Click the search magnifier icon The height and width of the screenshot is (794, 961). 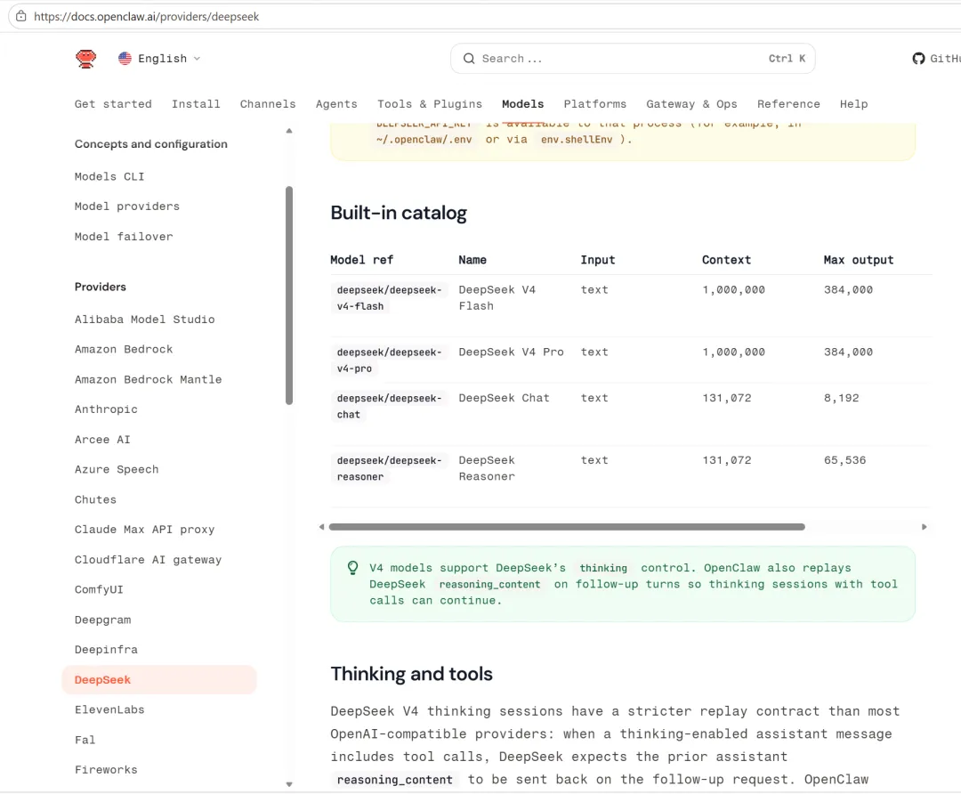coord(469,58)
